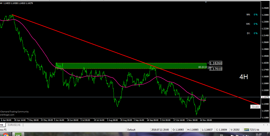Switch to the H4 chart tab

coord(2,125)
